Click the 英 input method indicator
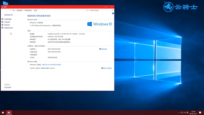The height and width of the screenshot is (115, 204). point(187,112)
